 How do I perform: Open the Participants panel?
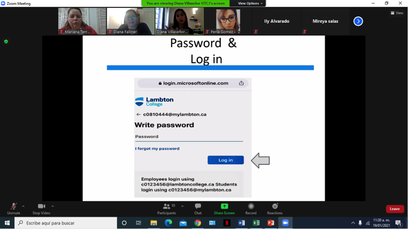coord(167,209)
